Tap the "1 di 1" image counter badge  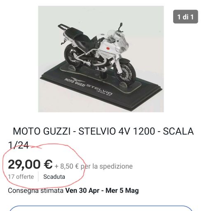click(x=186, y=17)
